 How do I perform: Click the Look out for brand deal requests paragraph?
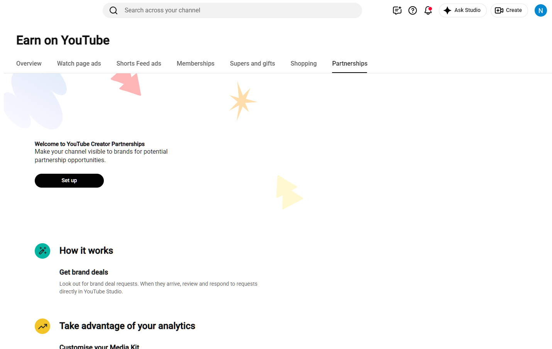(158, 288)
